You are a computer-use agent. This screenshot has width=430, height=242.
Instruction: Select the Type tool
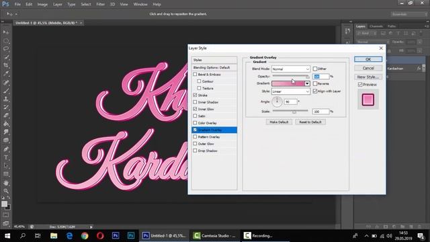(x=6, y=157)
